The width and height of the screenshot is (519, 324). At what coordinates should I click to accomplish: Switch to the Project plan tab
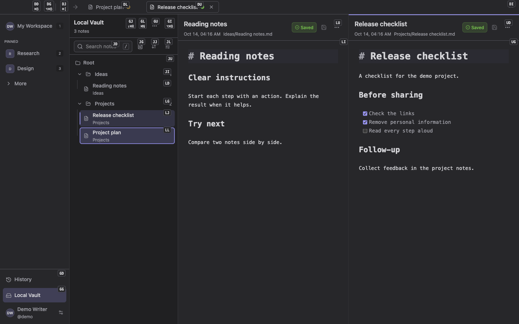110,7
